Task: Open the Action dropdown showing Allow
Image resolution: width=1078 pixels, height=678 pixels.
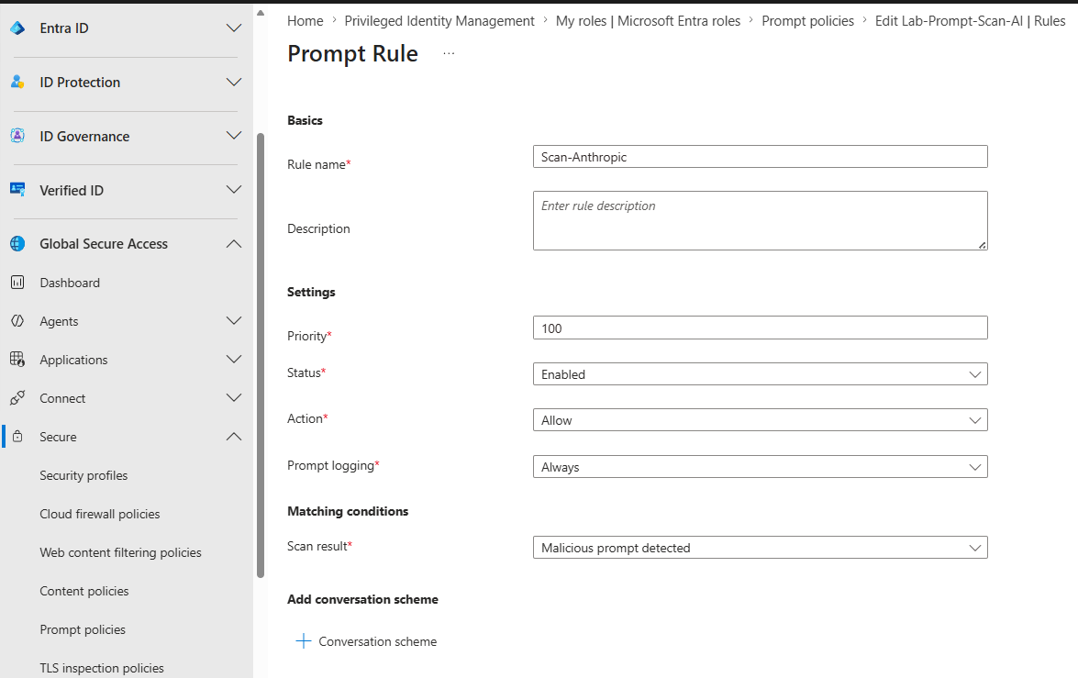Action: click(761, 420)
